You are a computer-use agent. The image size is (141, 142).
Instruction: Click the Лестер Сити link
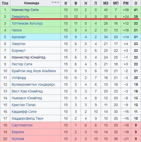[x=22, y=64]
